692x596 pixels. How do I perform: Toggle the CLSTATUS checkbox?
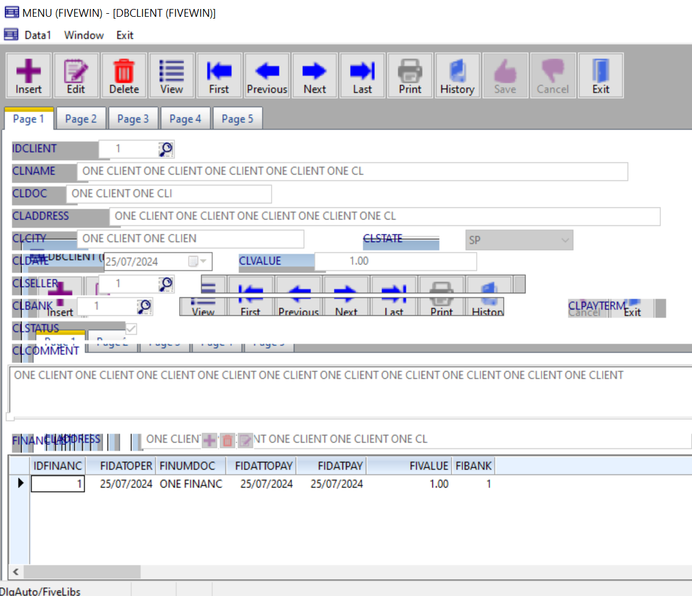tap(130, 329)
